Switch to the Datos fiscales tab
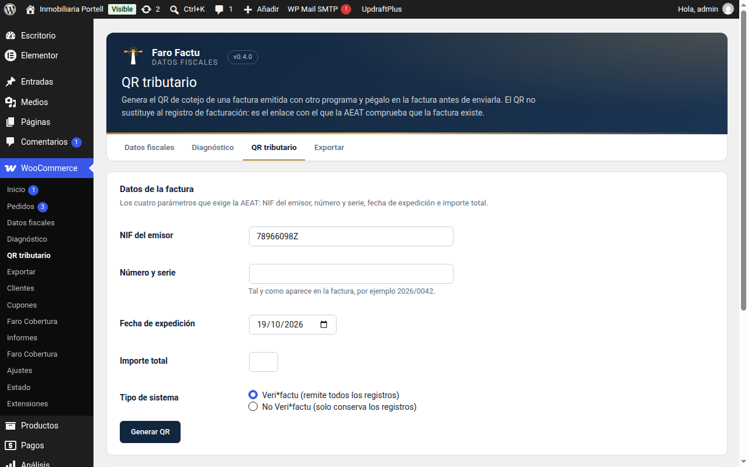 149,148
